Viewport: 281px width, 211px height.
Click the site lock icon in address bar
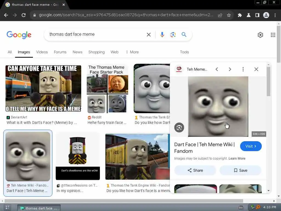click(35, 15)
